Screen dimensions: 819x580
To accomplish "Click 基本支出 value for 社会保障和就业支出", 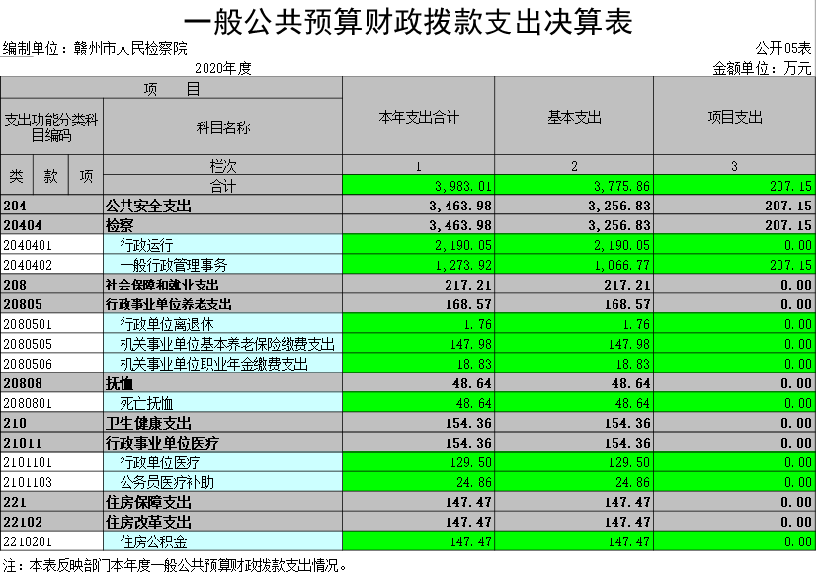I will click(626, 285).
